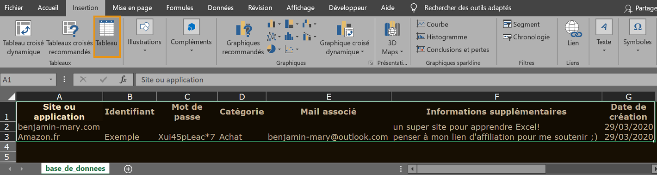Select cell Xui45pLeac*7
The image size is (657, 175).
[x=187, y=137]
